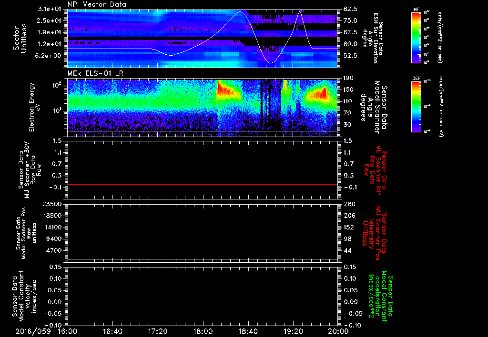
Task: Click the 52.5 sun elevation axis value
Action: pos(350,56)
